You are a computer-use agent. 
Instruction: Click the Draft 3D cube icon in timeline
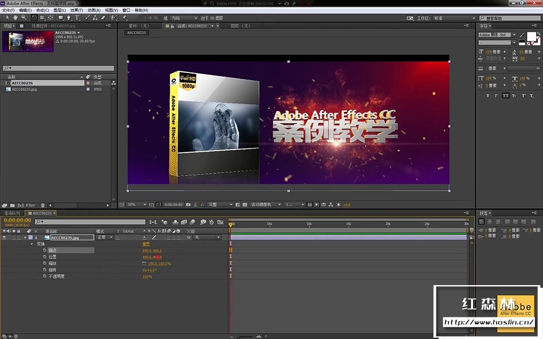pos(165,222)
